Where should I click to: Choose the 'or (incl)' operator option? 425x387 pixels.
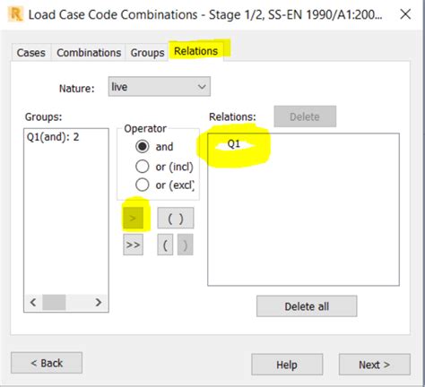click(142, 167)
